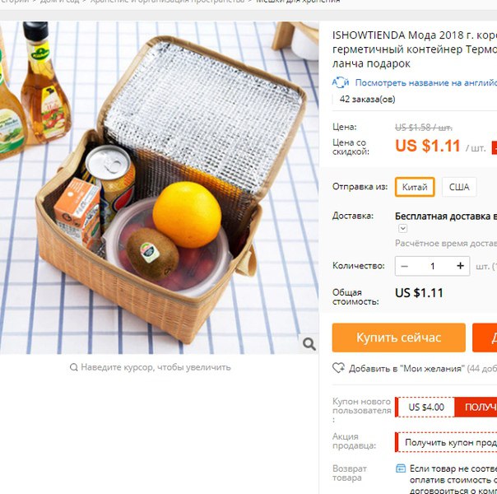Click the quantity input field
This screenshot has height=494, width=497.
pyautogui.click(x=432, y=266)
